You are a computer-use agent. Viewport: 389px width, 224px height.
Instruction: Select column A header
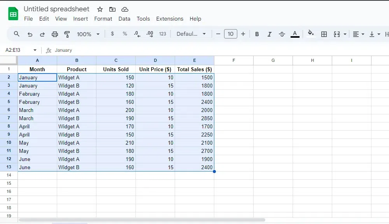pos(37,60)
